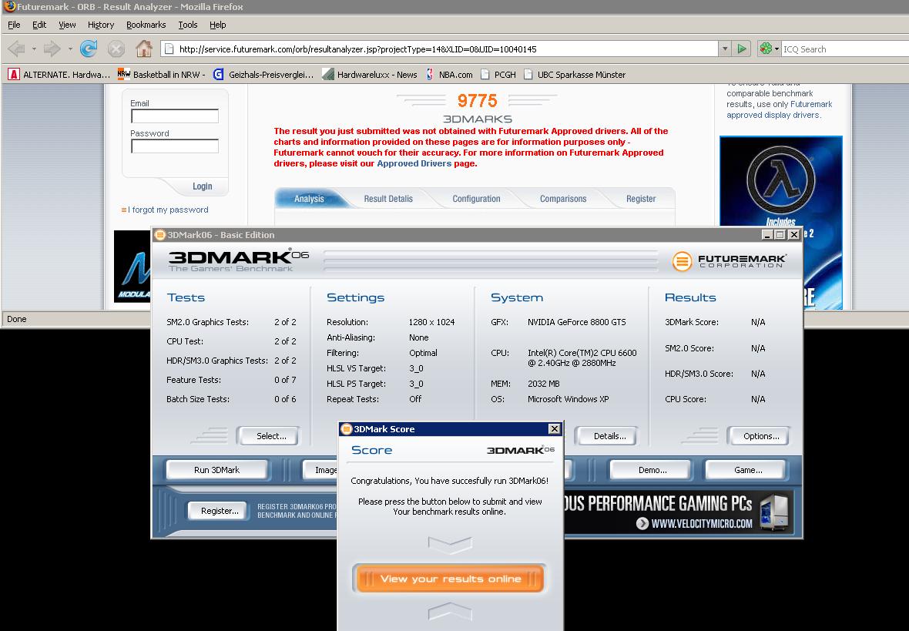
Task: Click the Filtering value Optimal
Action: [423, 353]
